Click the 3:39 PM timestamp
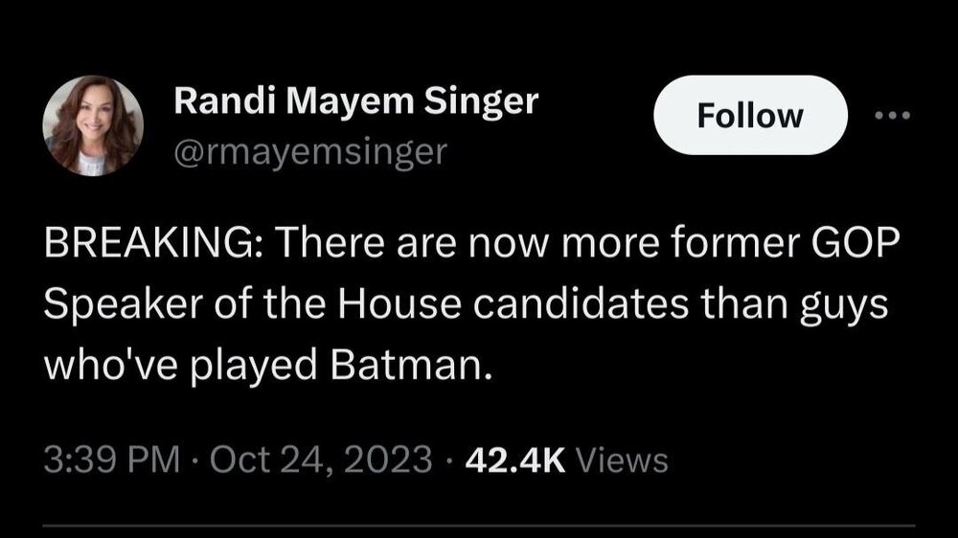The height and width of the screenshot is (538, 958). point(112,460)
